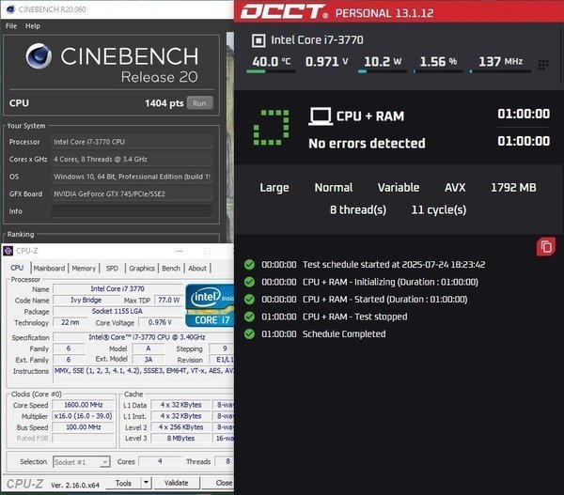
Task: Click the GFX Board field in Cinebench
Action: [132, 194]
